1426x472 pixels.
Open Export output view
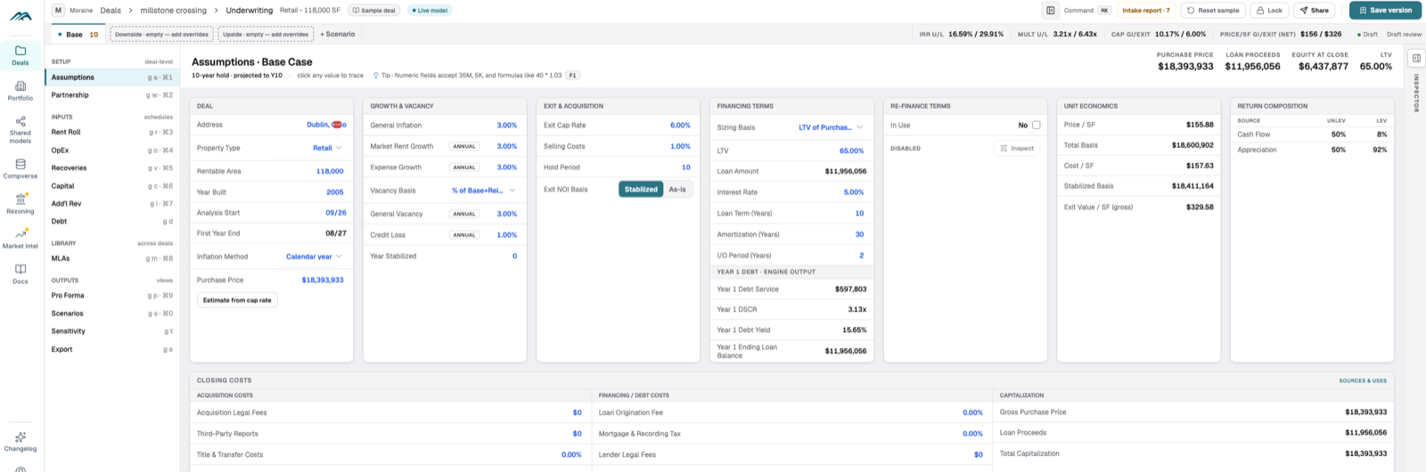point(112,349)
